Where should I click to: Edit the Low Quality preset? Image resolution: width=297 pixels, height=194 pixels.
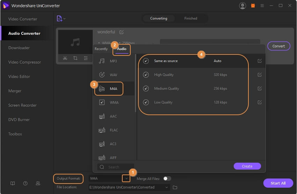[260, 102]
